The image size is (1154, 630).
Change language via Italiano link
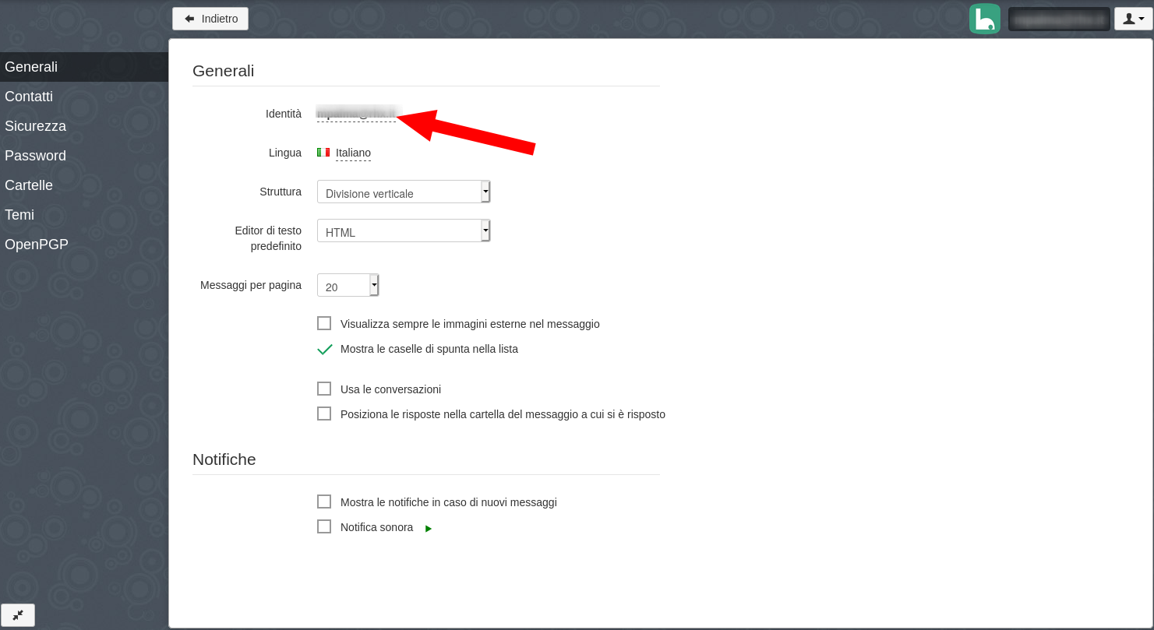(x=353, y=153)
